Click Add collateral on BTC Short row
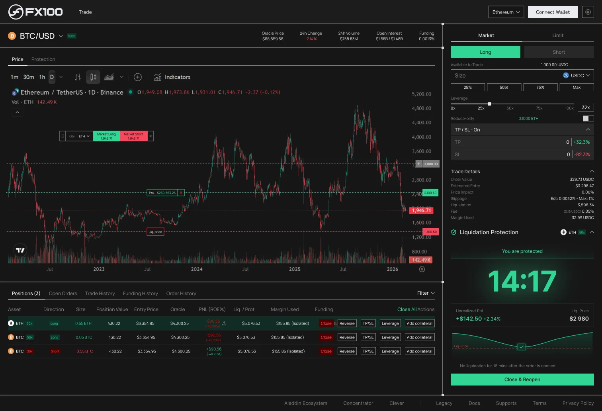This screenshot has height=411, width=602. (x=419, y=351)
